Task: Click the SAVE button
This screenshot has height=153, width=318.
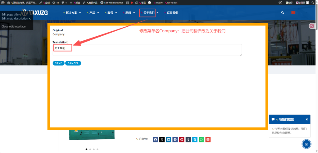Action: [x=58, y=63]
